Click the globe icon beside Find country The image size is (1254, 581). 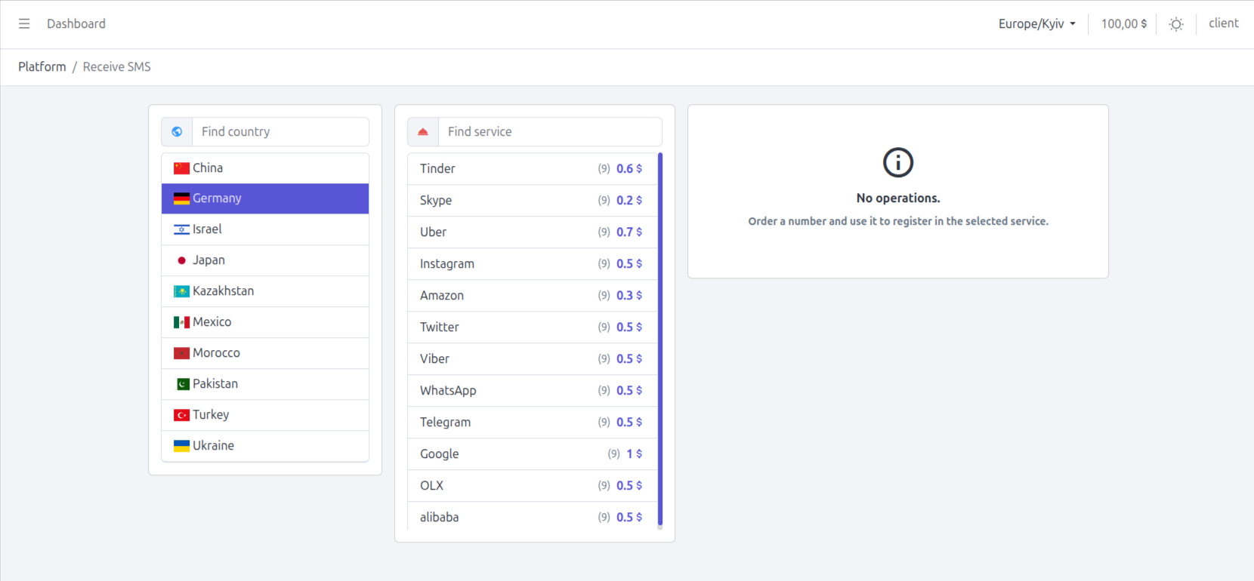(177, 132)
